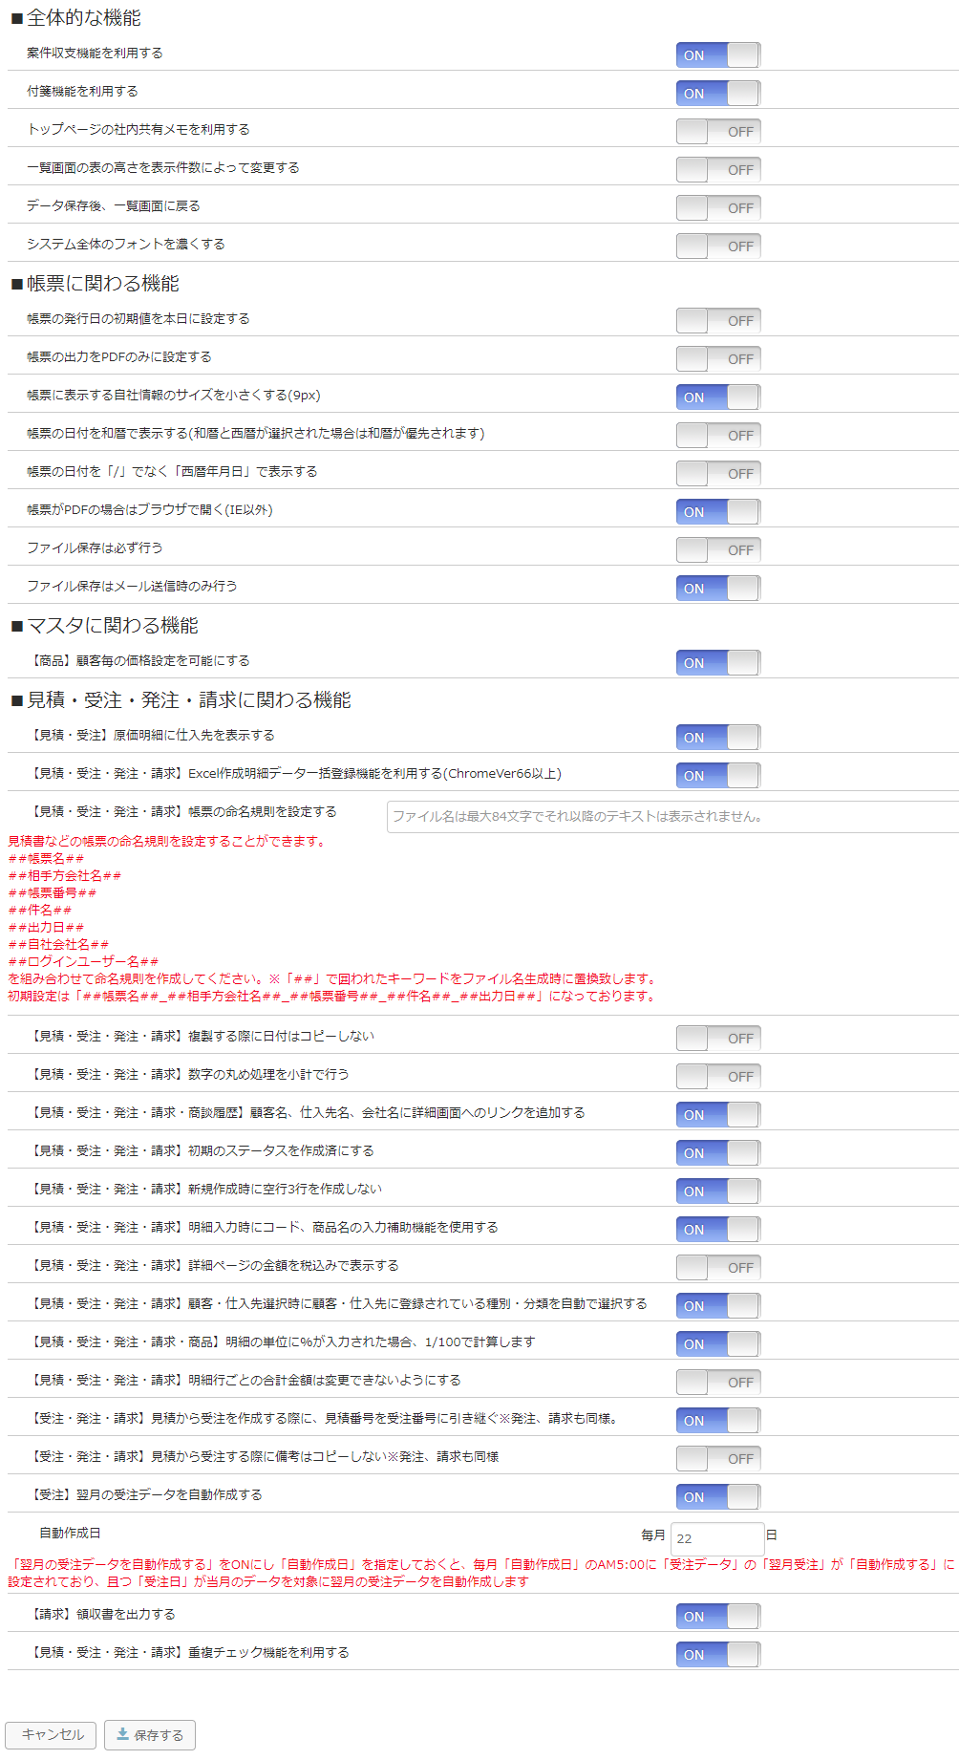Click the ##帳票番号## keyword text
This screenshot has height=1760, width=959.
pos(53,893)
